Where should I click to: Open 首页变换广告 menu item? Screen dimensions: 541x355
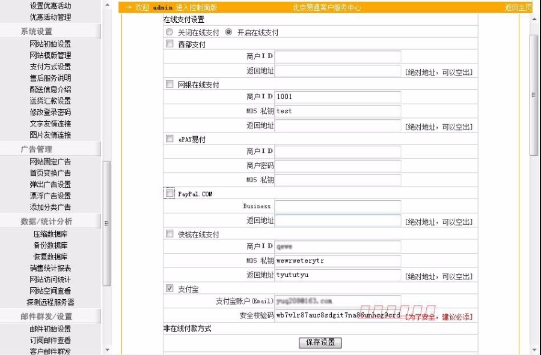(50, 173)
